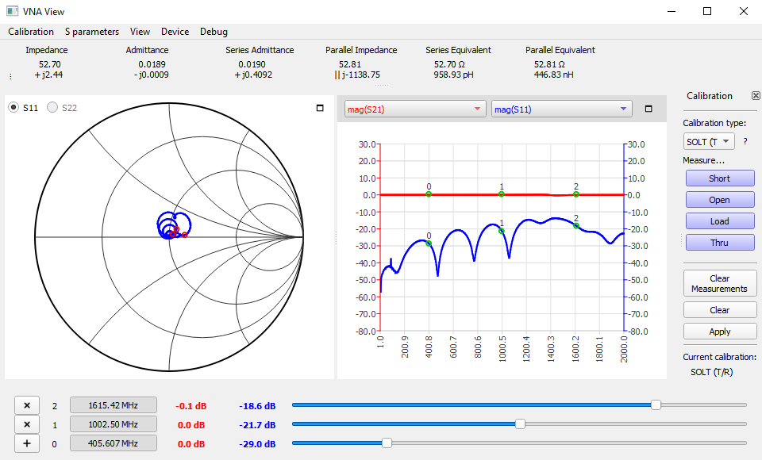This screenshot has height=460, width=762.
Task: Click marker 0 on the blue S11 trace
Action: [429, 243]
